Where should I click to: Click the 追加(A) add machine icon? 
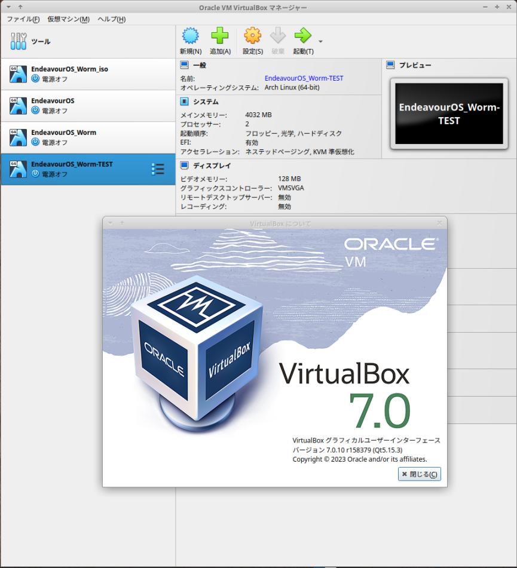point(220,35)
